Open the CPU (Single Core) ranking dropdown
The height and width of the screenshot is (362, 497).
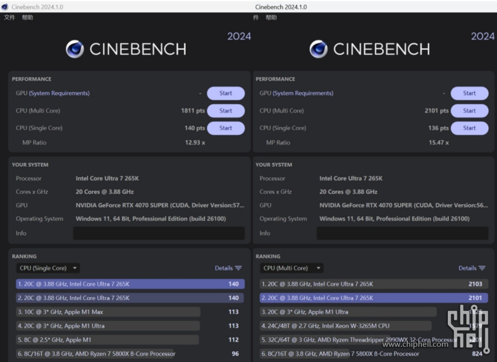point(48,268)
